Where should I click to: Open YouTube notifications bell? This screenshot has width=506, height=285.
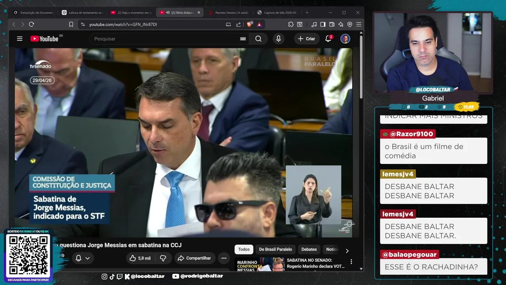click(329, 38)
